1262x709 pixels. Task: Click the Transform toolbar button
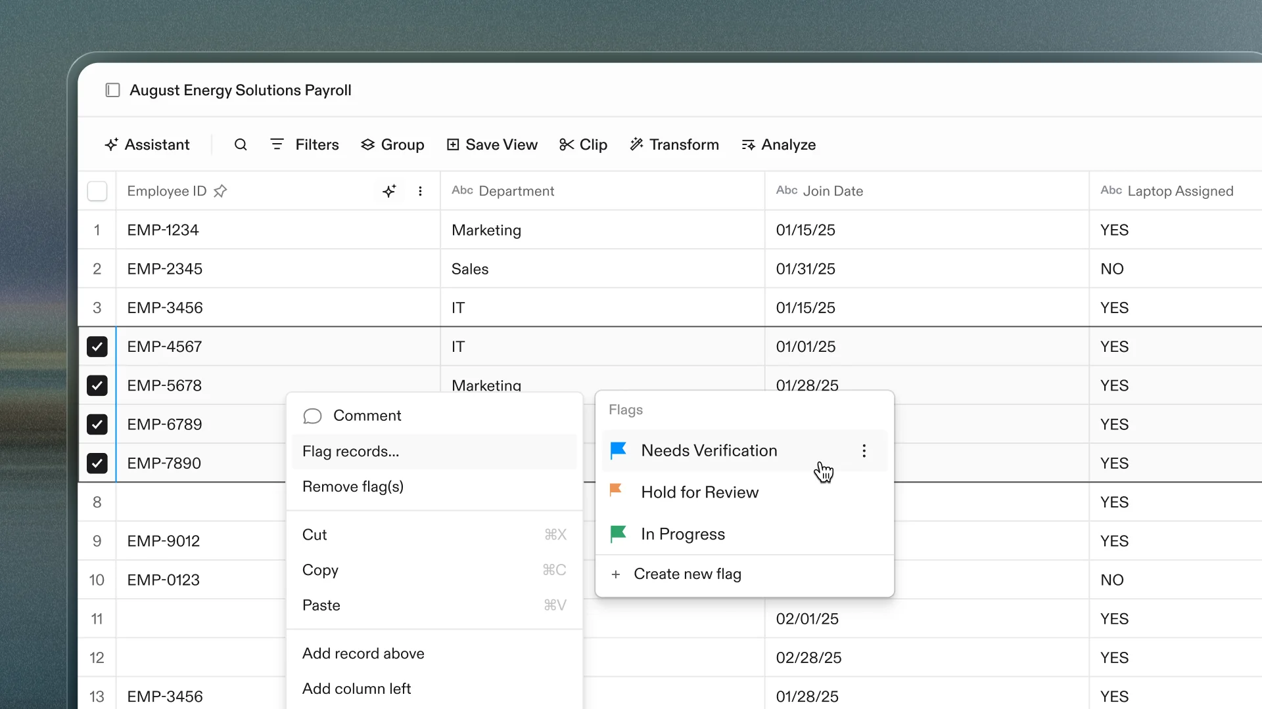coord(674,144)
